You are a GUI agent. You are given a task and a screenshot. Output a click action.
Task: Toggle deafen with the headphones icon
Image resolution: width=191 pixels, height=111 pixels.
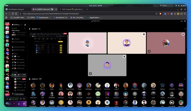[x=19, y=104]
